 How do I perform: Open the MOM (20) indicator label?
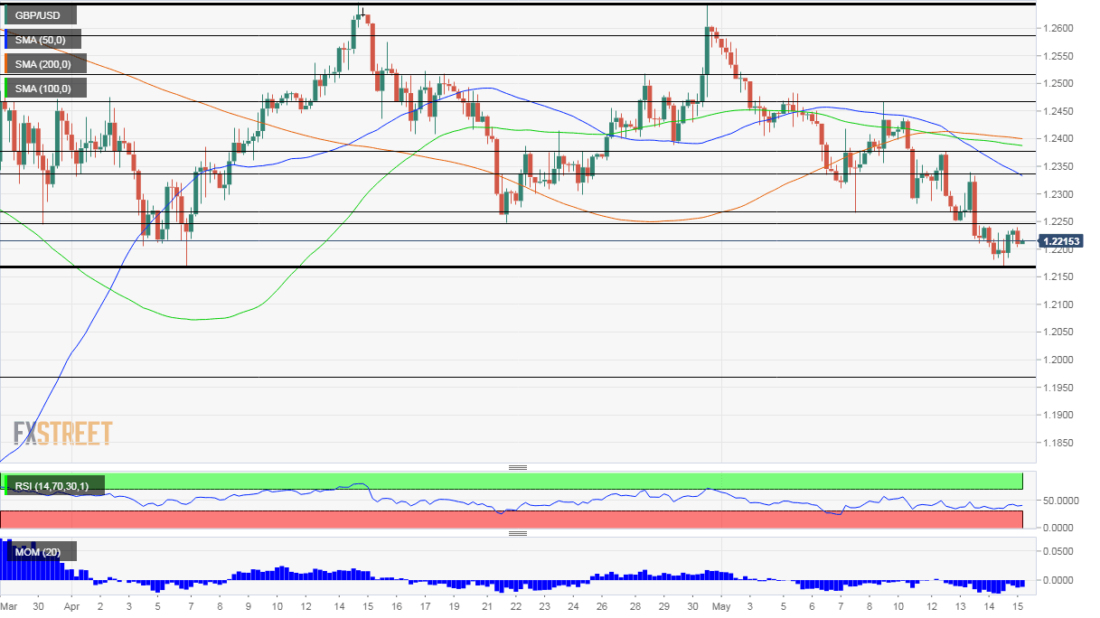point(40,551)
